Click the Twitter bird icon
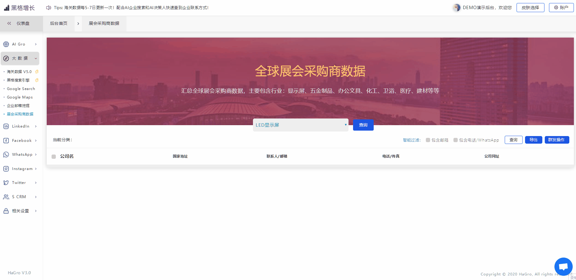 (x=6, y=183)
